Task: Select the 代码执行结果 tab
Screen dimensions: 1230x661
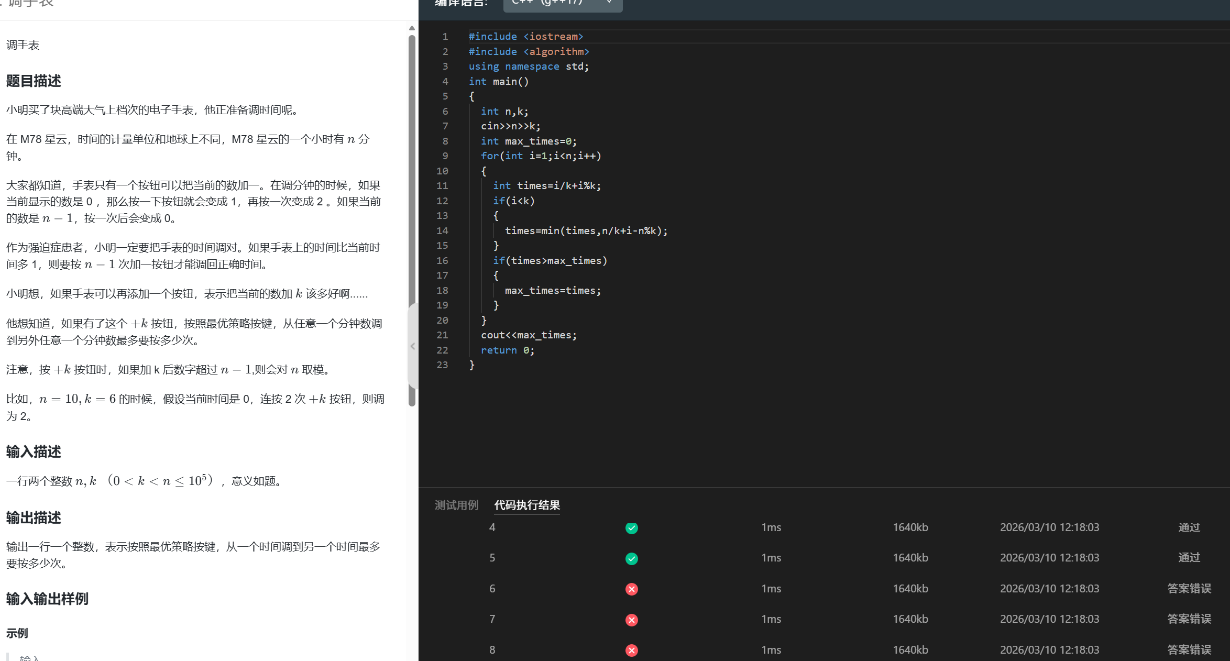Action: point(527,505)
